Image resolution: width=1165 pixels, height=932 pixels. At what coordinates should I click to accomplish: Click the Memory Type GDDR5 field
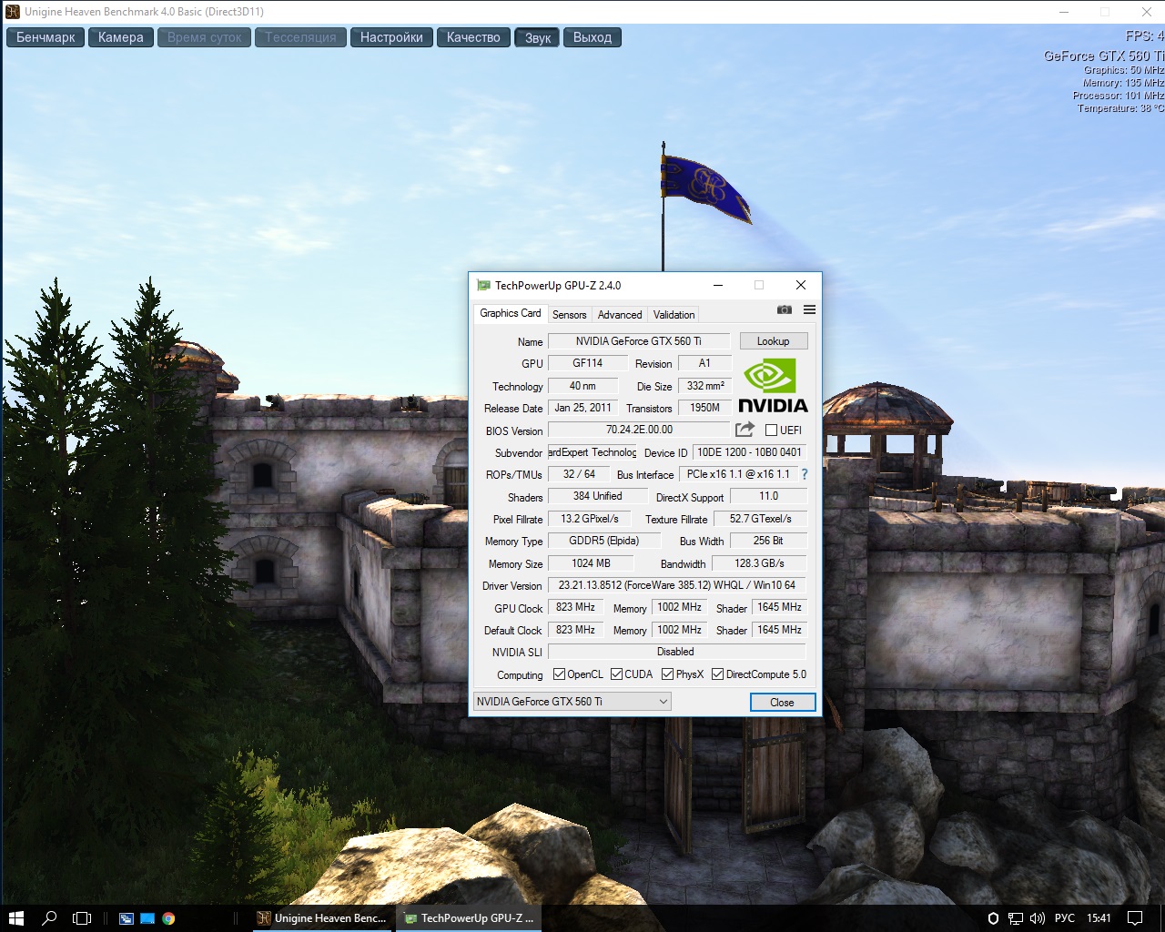(x=603, y=541)
